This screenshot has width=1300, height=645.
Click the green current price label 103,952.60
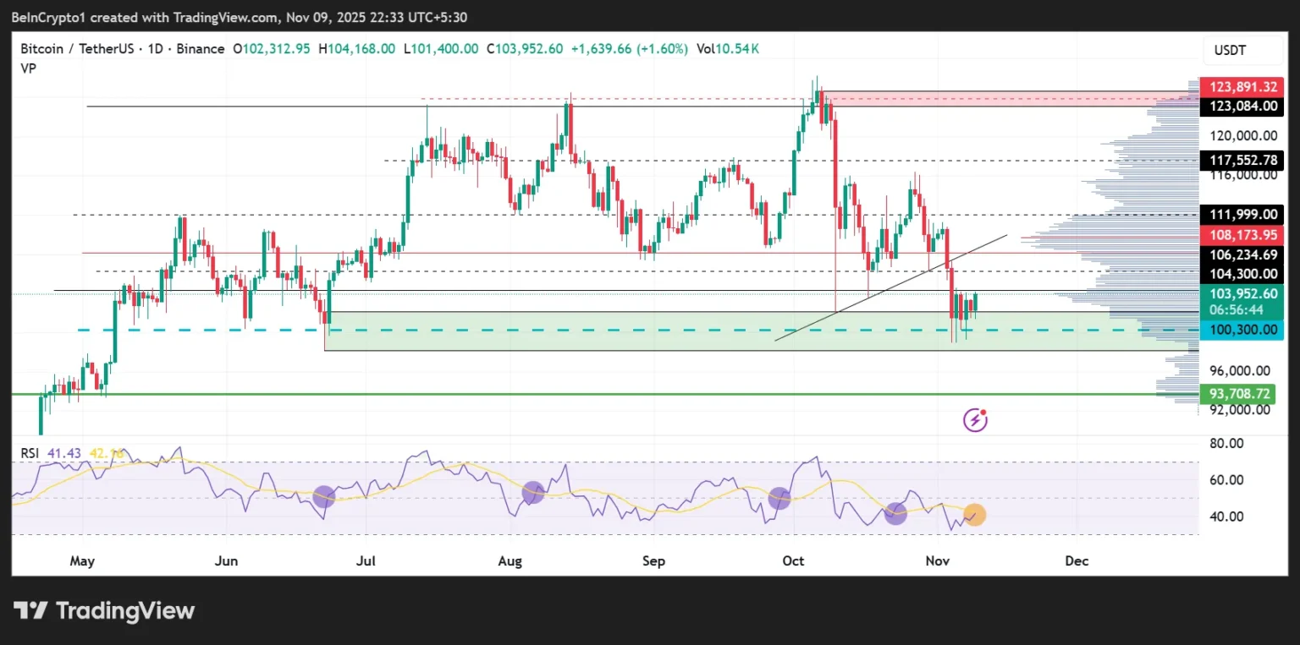click(1242, 294)
